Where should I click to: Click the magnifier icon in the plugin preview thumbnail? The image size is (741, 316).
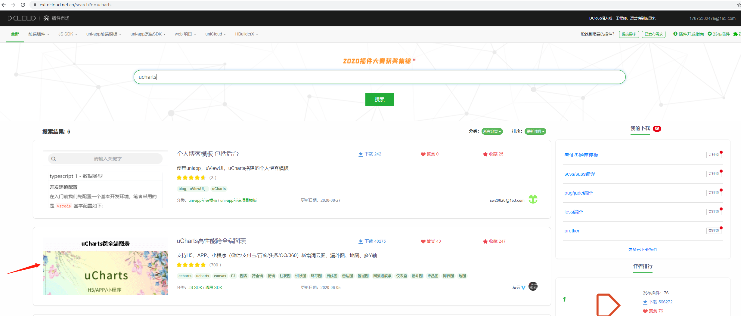pos(53,158)
